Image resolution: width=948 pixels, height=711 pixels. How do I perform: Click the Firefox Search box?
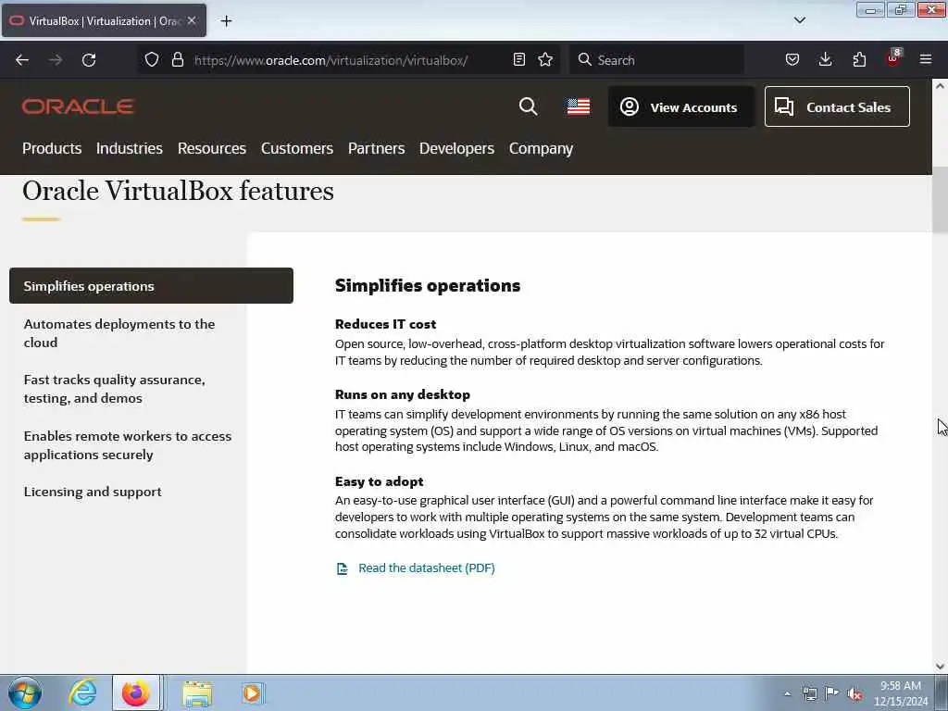[656, 60]
